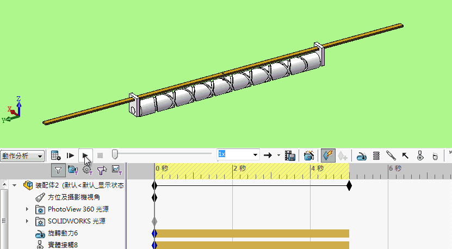
Task: Click the Calculate motion study icon
Action: click(55, 155)
